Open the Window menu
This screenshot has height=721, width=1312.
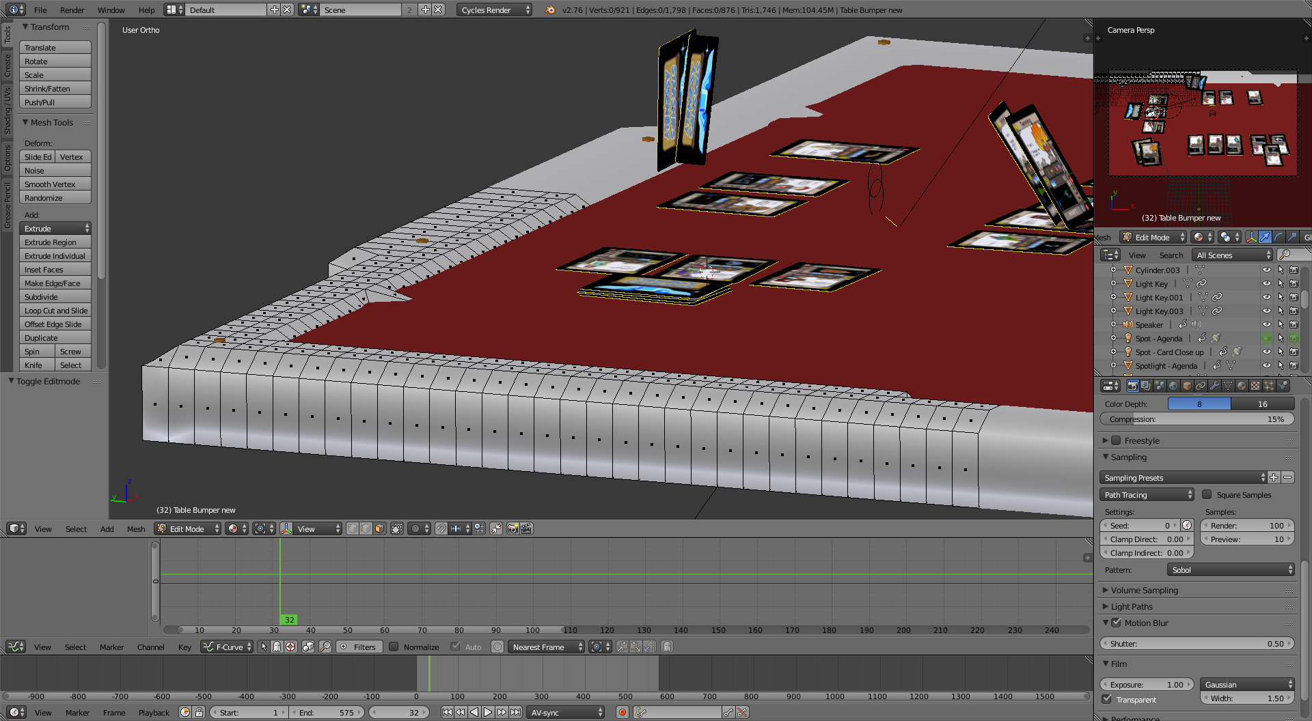[x=111, y=10]
